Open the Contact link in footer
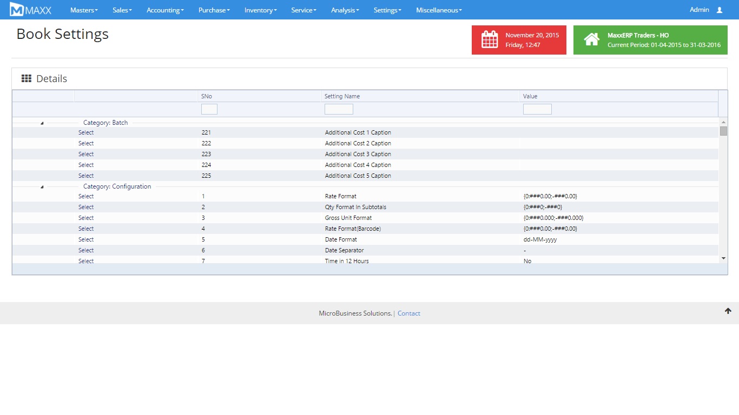Viewport: 739px width, 415px height. click(408, 313)
